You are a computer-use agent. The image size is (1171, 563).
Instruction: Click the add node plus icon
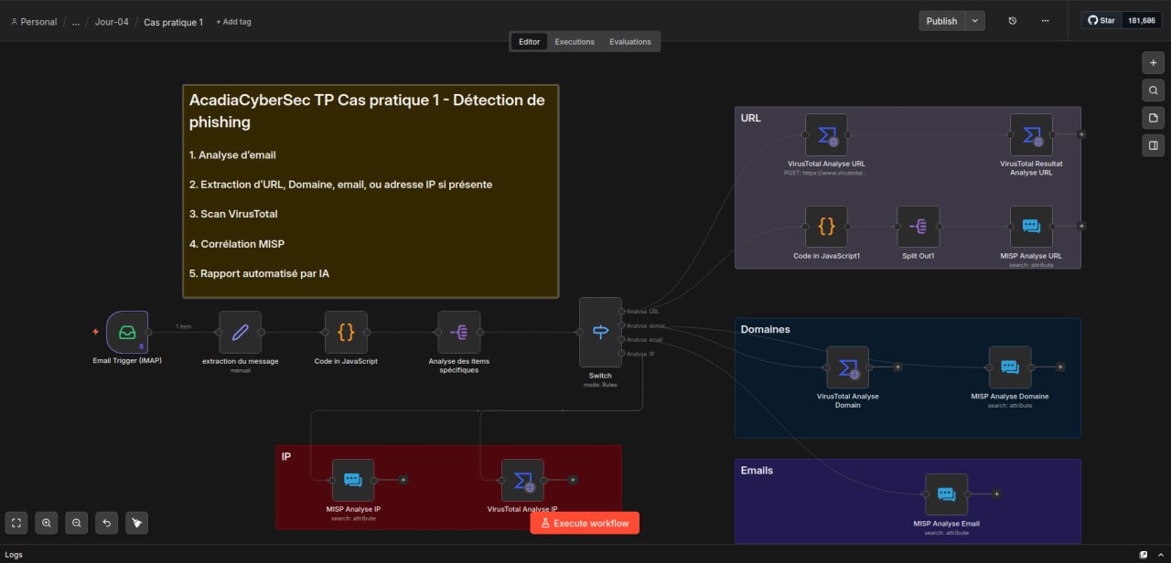[1153, 62]
